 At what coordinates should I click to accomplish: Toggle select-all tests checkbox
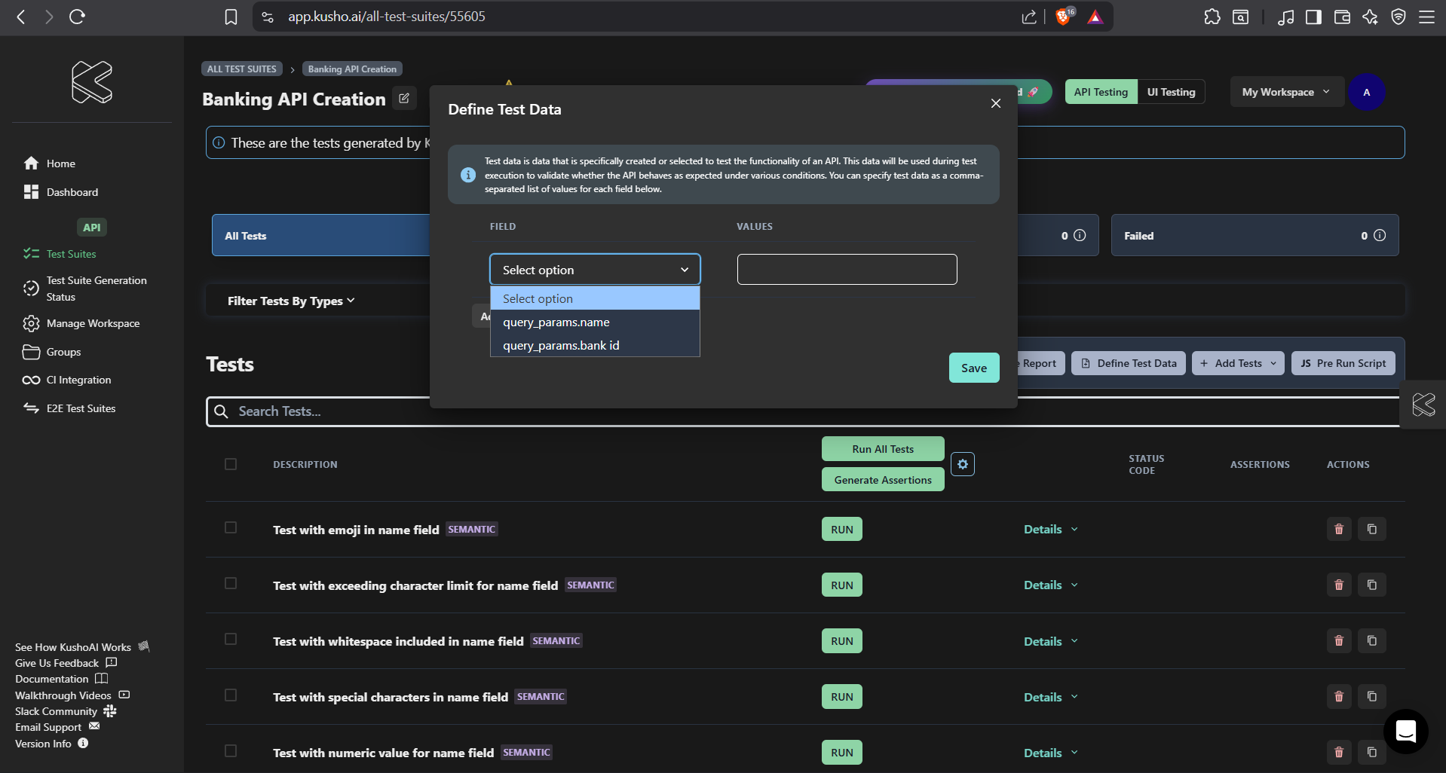[x=231, y=464]
